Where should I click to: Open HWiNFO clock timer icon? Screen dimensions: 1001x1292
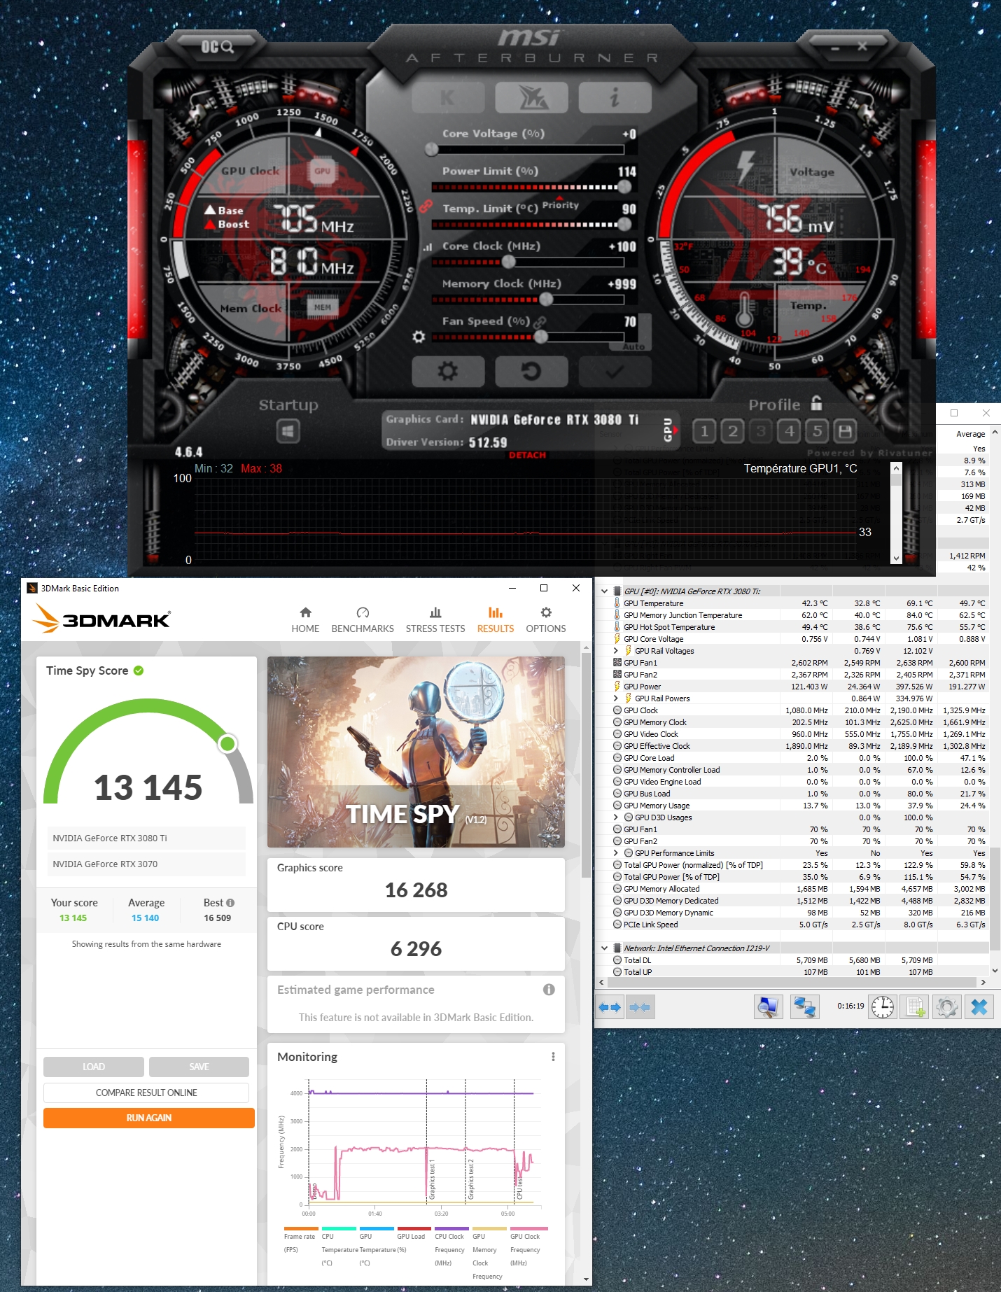coord(883,1007)
